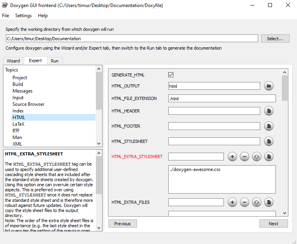Browse file for HTML_EXTRA_FILES
This screenshot has width=297, height=244.
[x=269, y=202]
